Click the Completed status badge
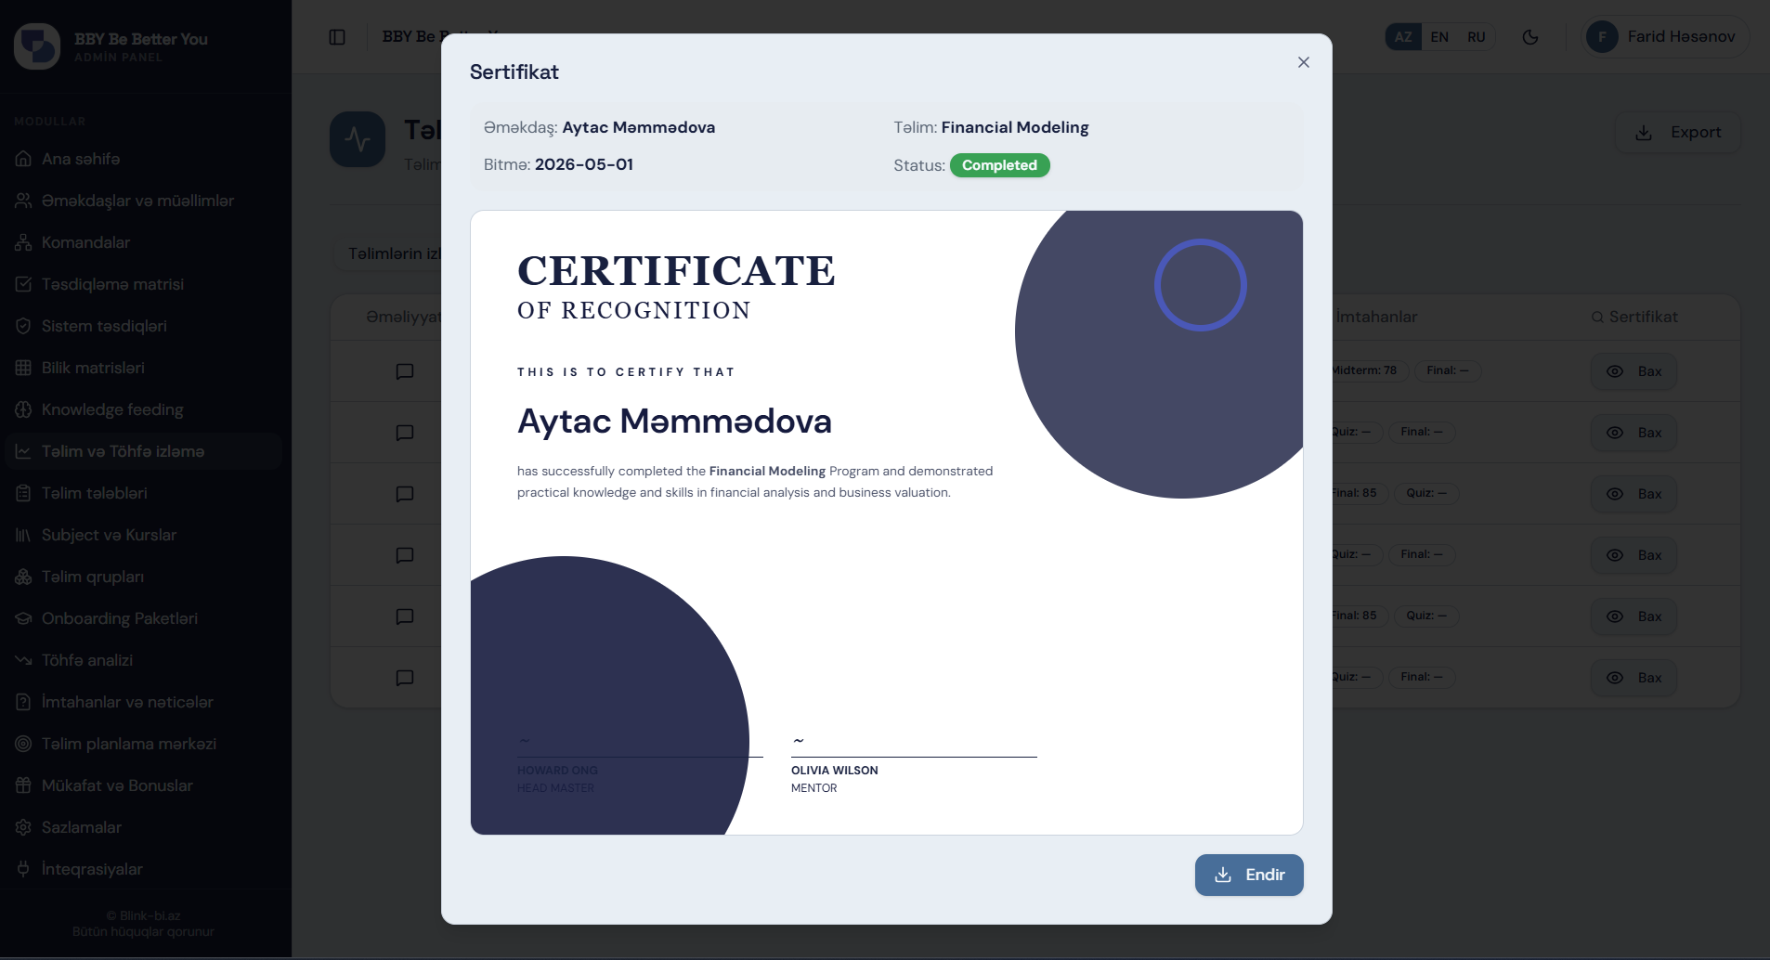This screenshot has height=960, width=1770. 999,165
